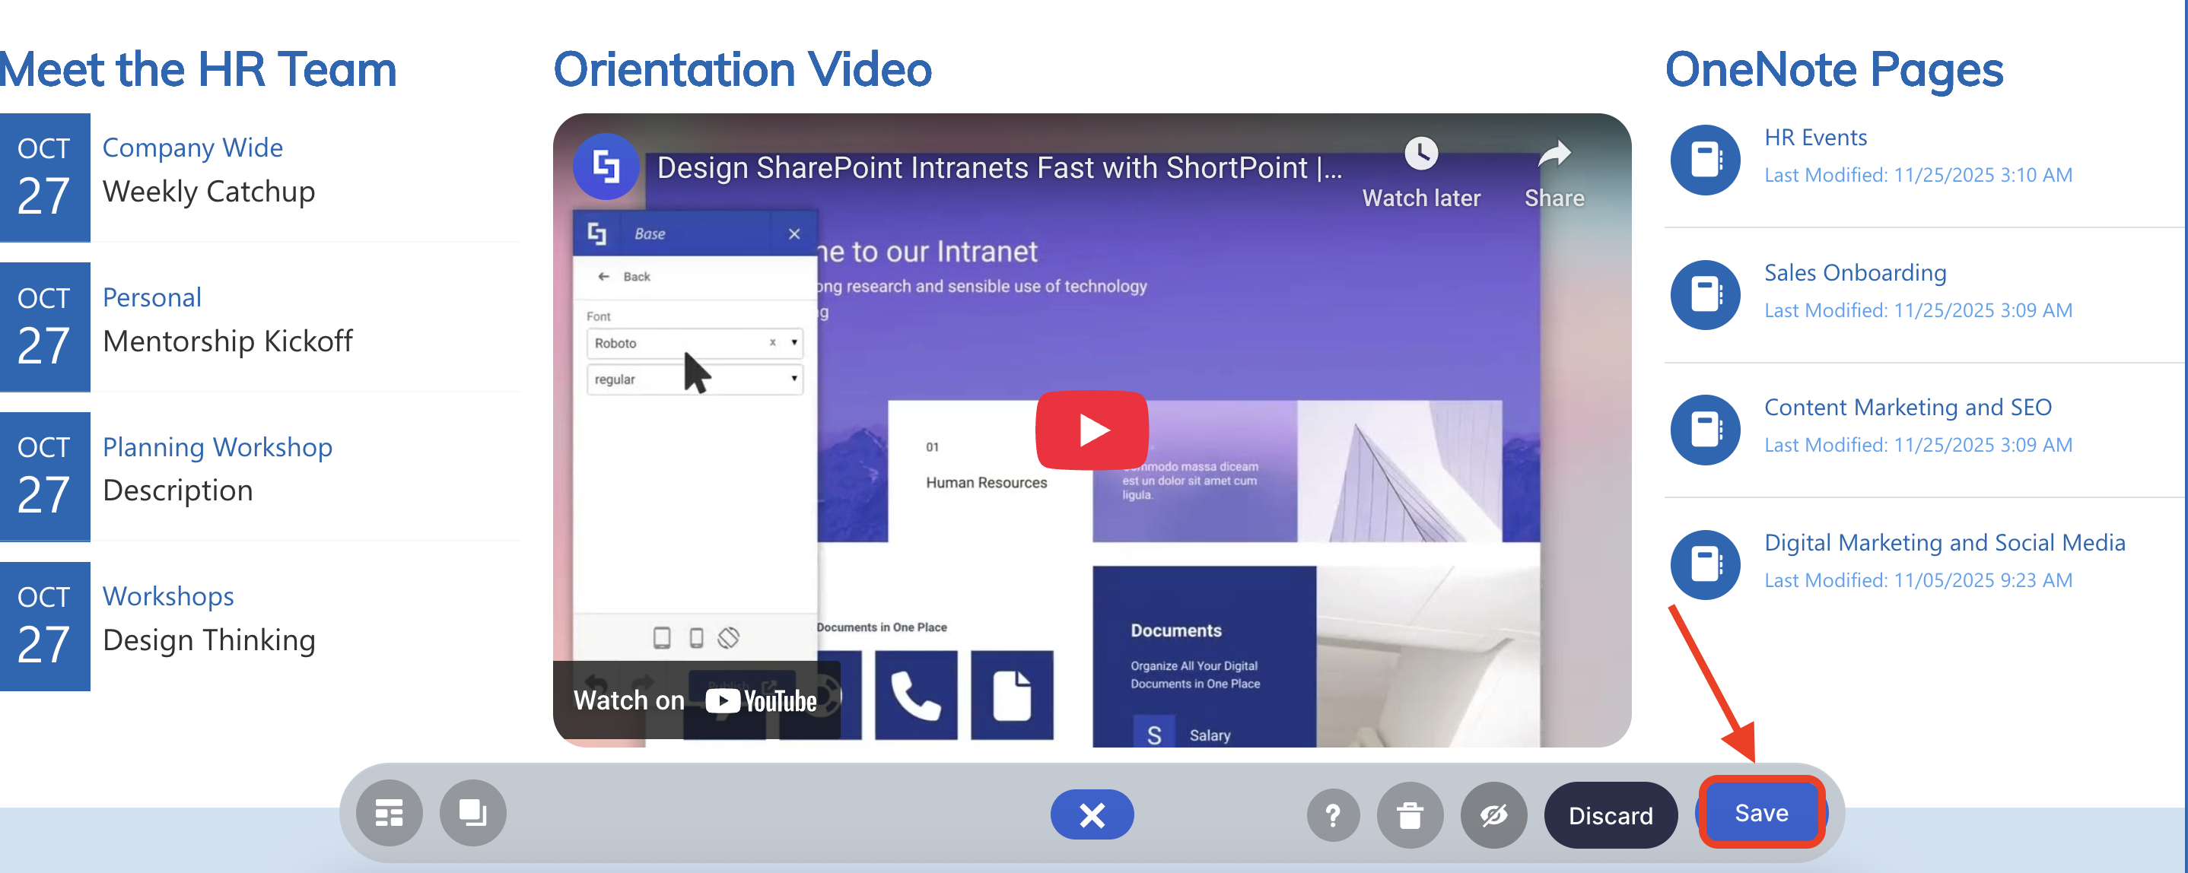The height and width of the screenshot is (873, 2188).
Task: Click the trash delete icon
Action: tap(1410, 815)
